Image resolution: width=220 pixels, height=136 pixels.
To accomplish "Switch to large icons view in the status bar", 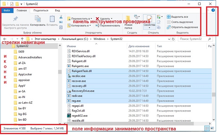I will coord(212,128).
